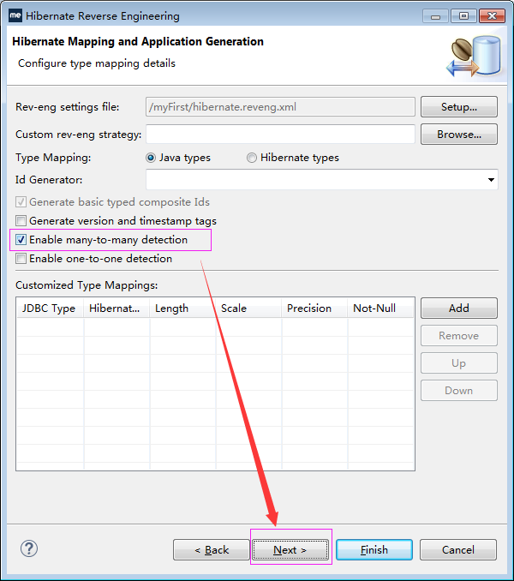Click the Not-Null column header

point(380,308)
